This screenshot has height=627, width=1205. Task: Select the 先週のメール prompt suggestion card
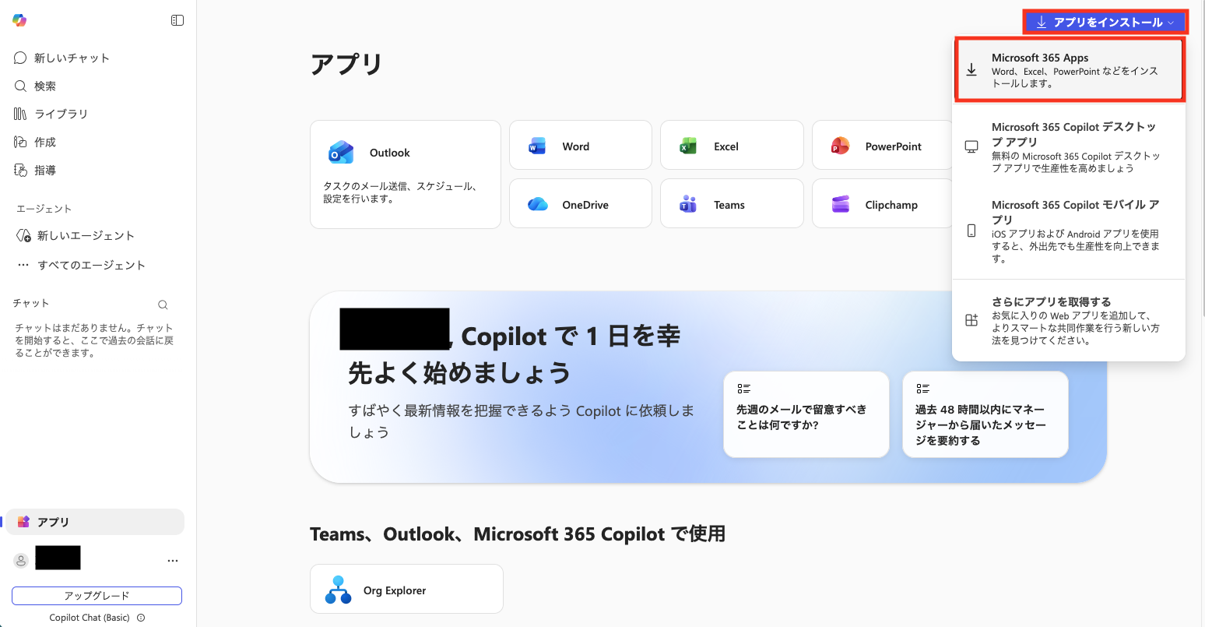(x=806, y=414)
